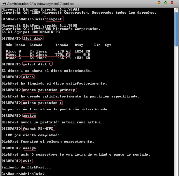Click 'DiskPart ha limpiado el disco satisfactoriamente.'
Screen dimensions: 179x176
(54, 84)
